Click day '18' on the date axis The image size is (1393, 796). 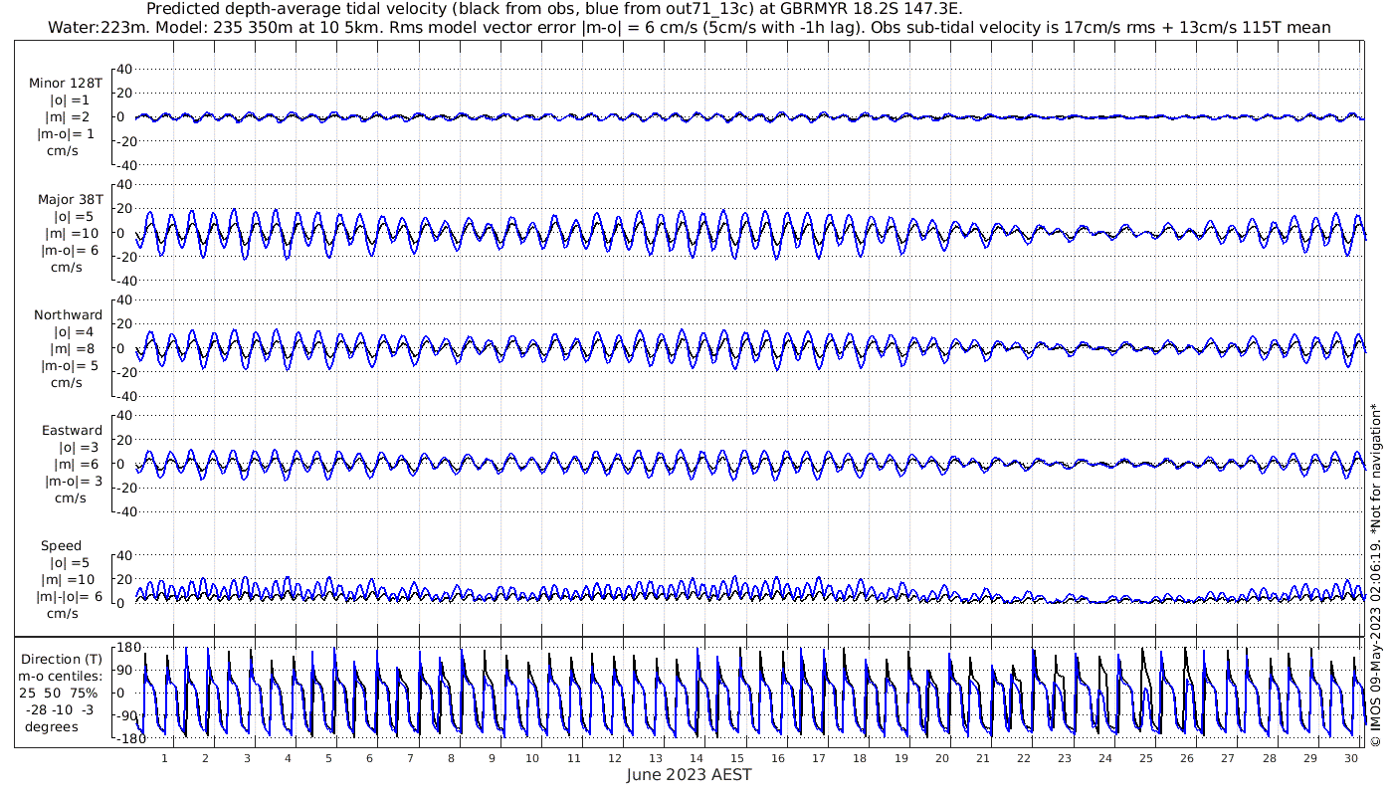coord(860,758)
